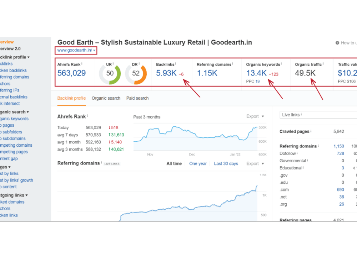Click the Traffic value dollar amount

click(347, 73)
